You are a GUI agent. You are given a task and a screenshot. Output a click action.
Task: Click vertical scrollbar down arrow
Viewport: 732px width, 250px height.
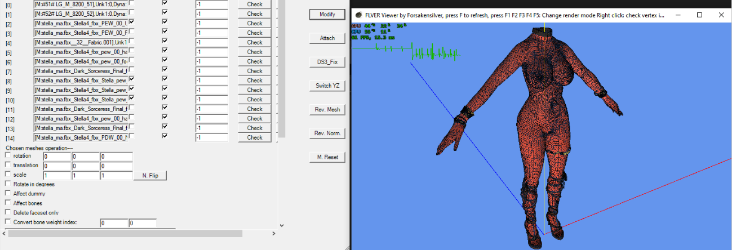(x=282, y=225)
